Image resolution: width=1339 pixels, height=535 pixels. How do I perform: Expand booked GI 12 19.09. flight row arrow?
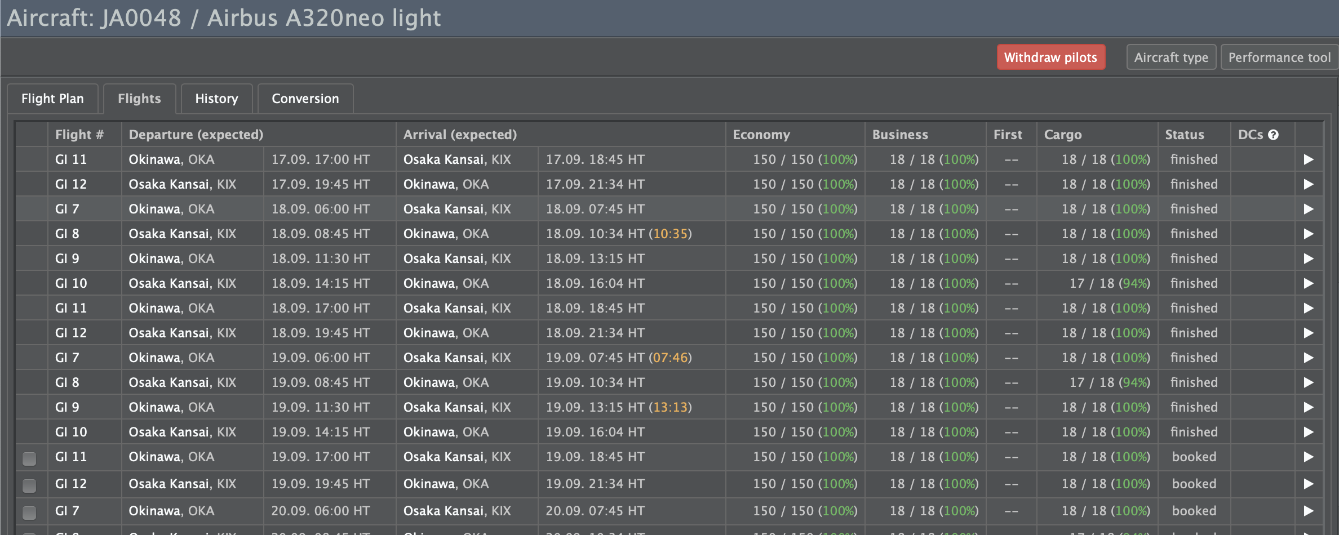[x=1309, y=484]
